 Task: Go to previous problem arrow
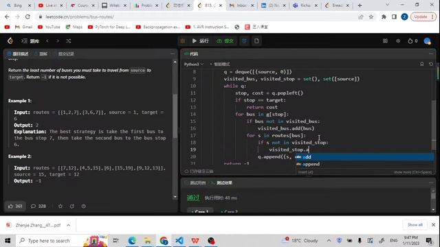[47, 41]
